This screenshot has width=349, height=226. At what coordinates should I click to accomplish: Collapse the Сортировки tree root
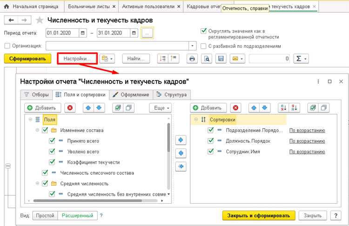[x=196, y=120]
